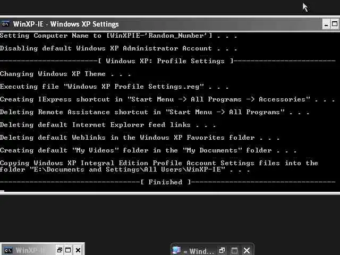Click the 'Setting Computer Name' console line

(x=118, y=36)
